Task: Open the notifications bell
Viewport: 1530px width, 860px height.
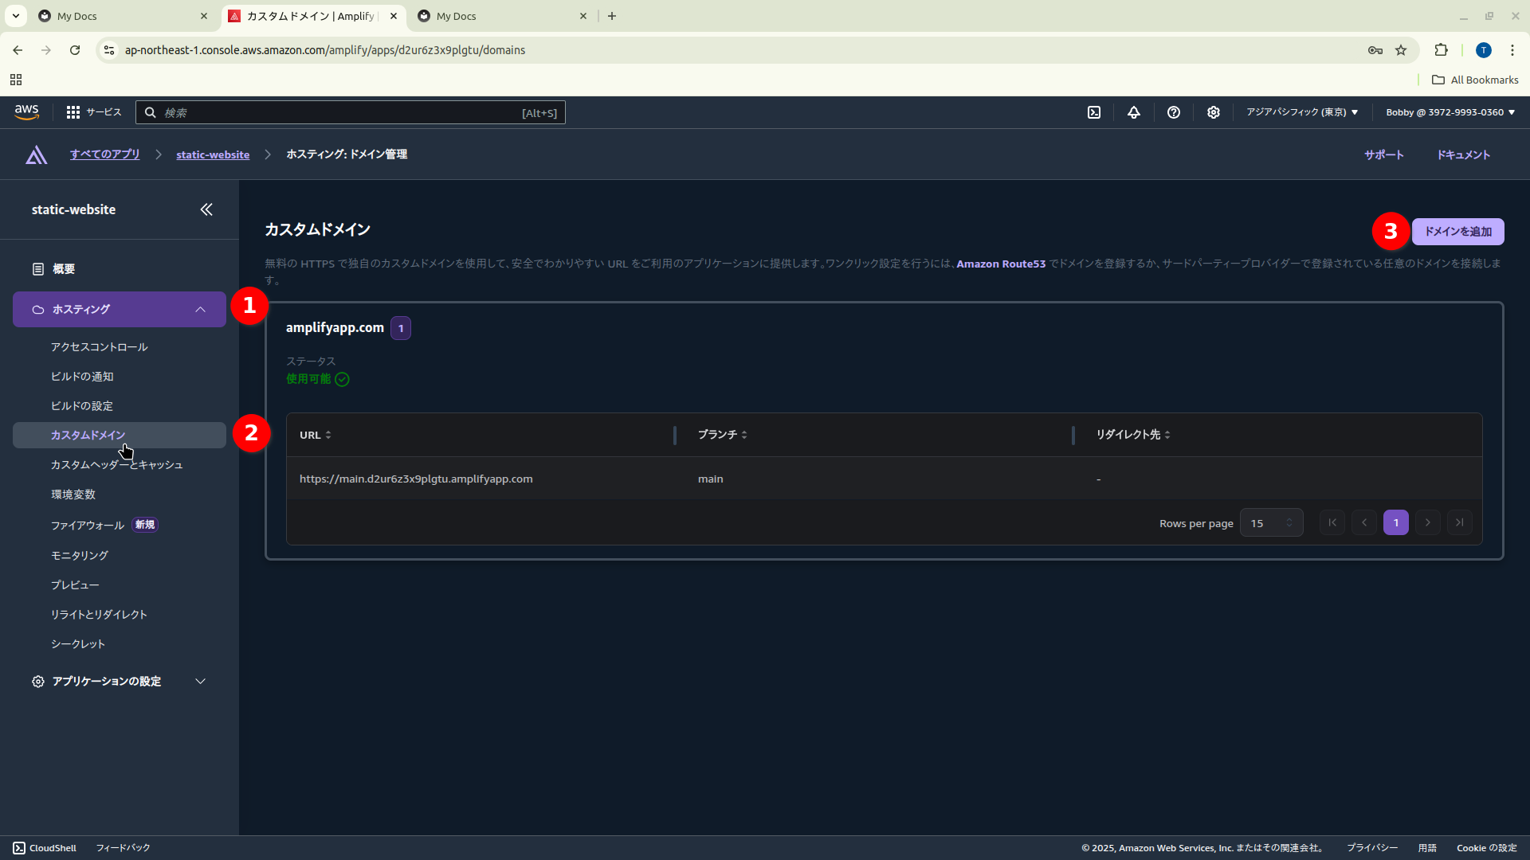Action: coord(1133,112)
